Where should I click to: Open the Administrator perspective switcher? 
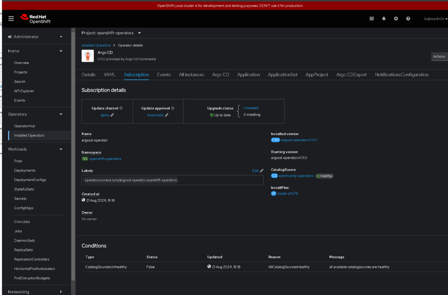point(35,36)
